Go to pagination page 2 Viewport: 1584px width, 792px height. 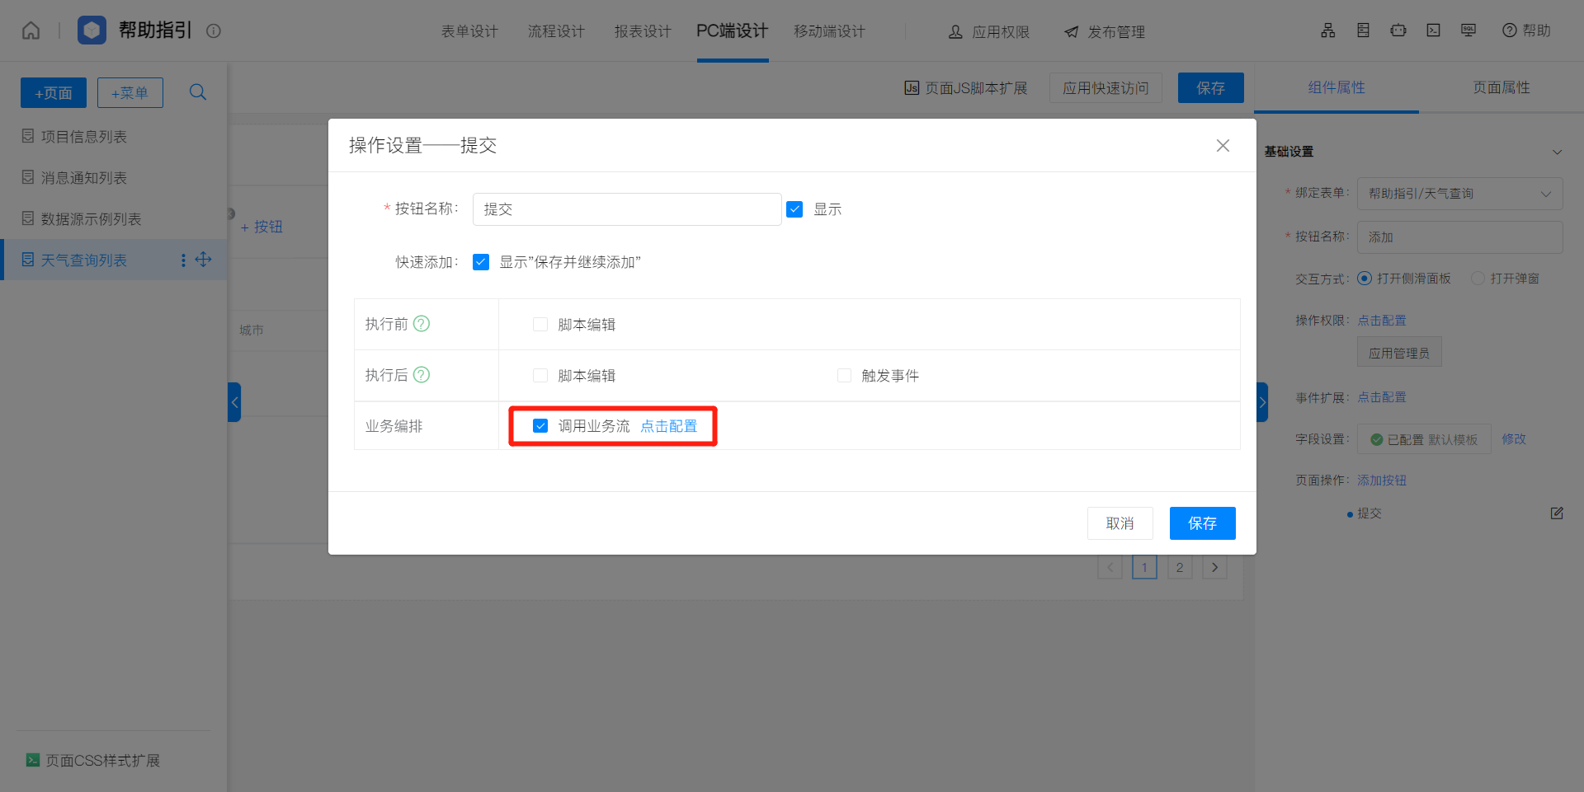pos(1180,567)
